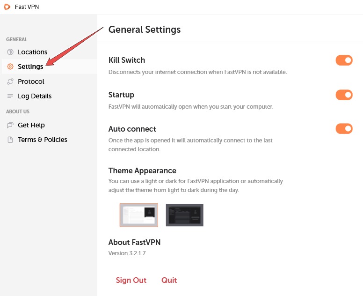
Task: Select the Settings label in sidebar
Action: click(x=30, y=67)
